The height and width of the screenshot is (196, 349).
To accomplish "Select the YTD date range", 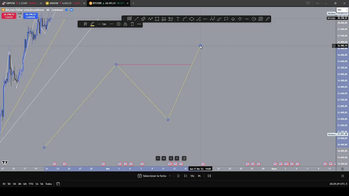I will coord(31,184).
